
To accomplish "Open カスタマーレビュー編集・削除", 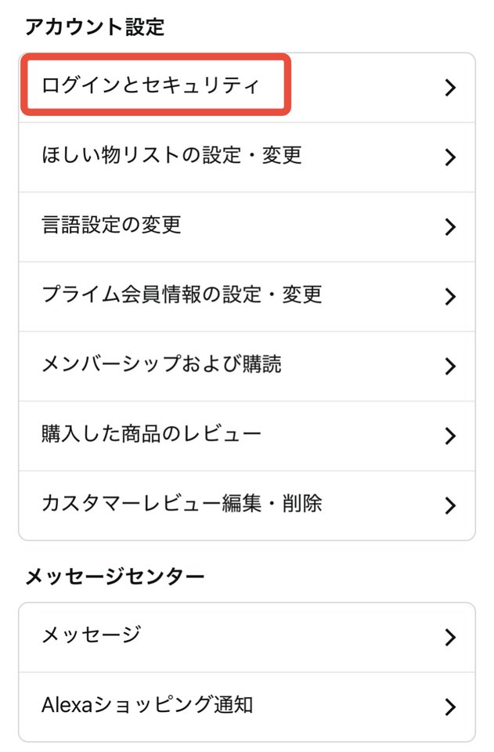I will tap(182, 504).
